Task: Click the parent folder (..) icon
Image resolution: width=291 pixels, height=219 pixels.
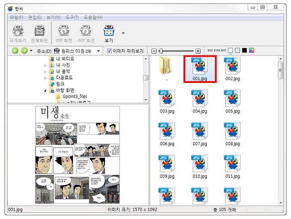Action: pos(167,66)
